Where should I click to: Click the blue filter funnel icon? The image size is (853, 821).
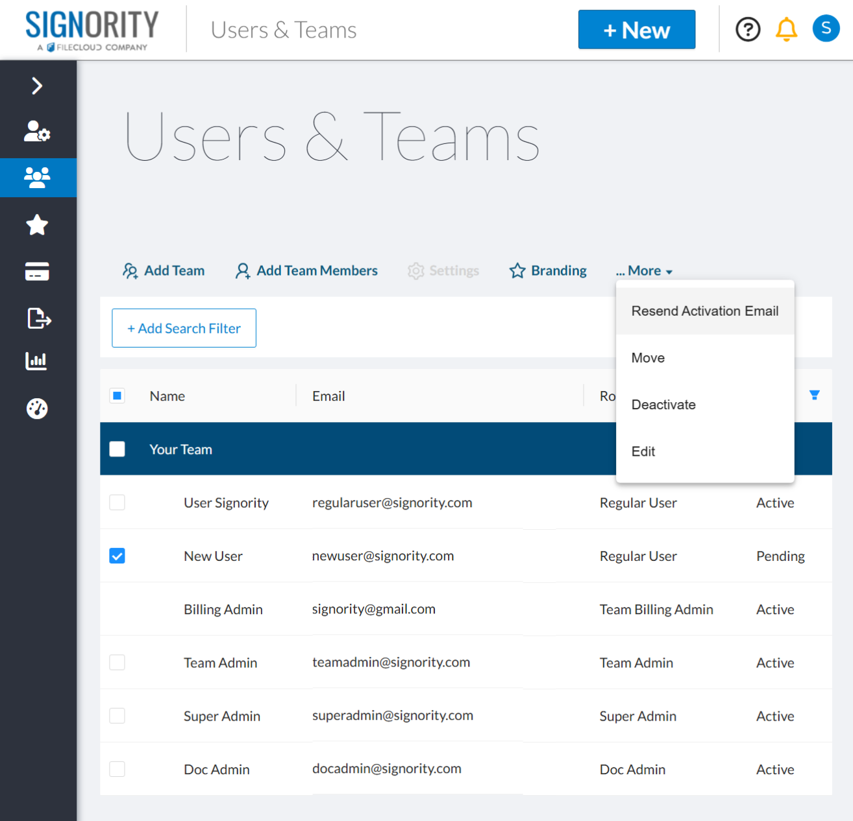tap(814, 395)
